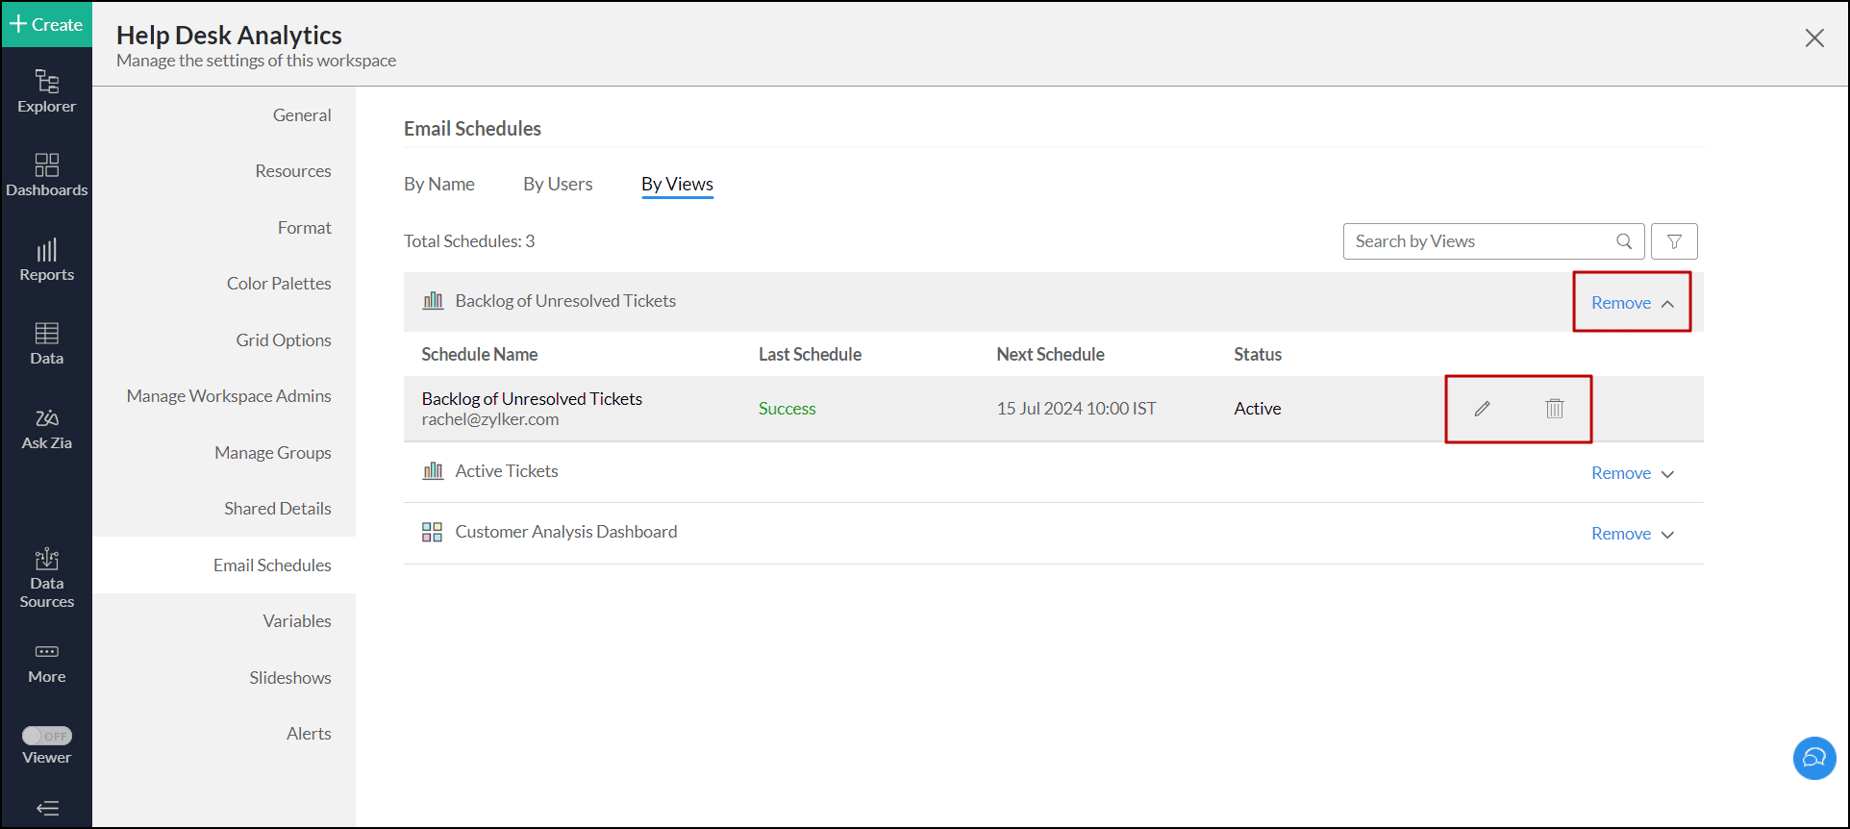Screen dimensions: 1850x829
Task: Click the pencil edit schedule icon
Action: point(1482,409)
